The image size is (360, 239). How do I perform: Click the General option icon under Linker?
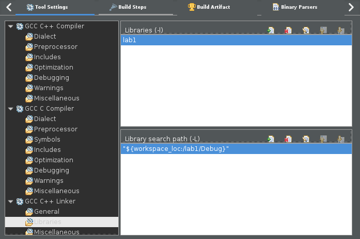pyautogui.click(x=29, y=212)
